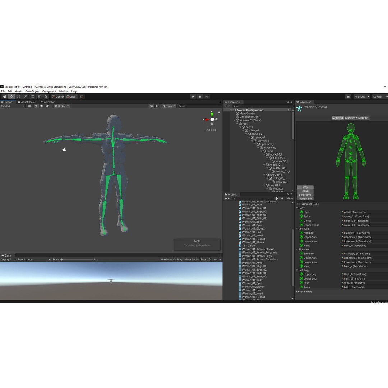
Task: Lock the Scene gizmo rotation
Action: pyautogui.click(x=219, y=112)
